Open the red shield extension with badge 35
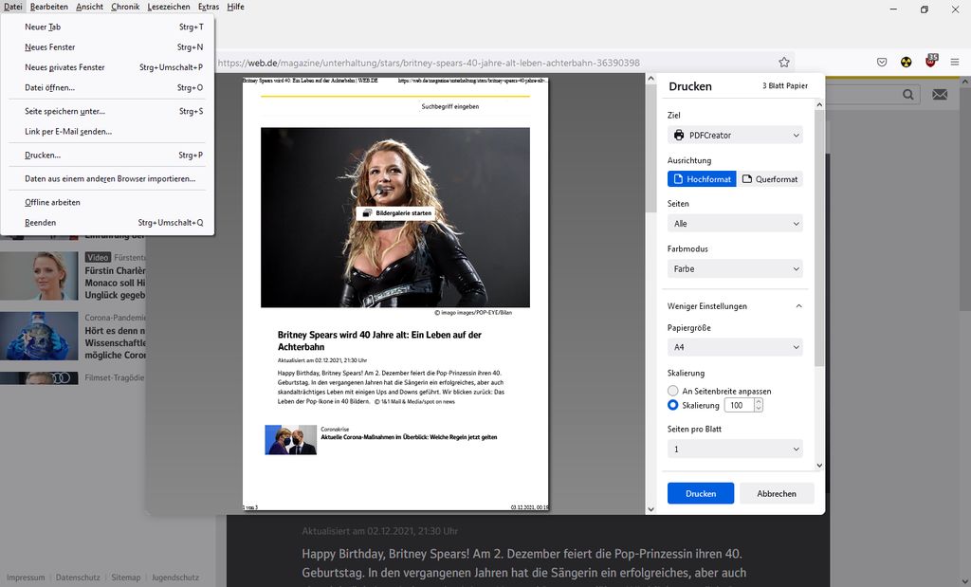 (x=931, y=63)
